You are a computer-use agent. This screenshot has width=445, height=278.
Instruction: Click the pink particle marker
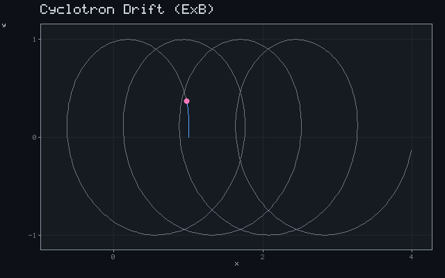coord(186,101)
